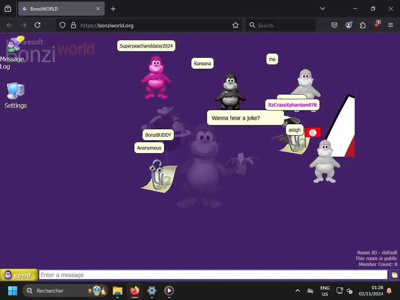The height and width of the screenshot is (300, 400).
Task: Click the notification bell icon
Action: 389,291
